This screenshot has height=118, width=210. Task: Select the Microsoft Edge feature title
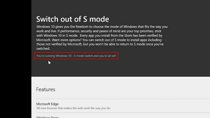click(x=47, y=104)
